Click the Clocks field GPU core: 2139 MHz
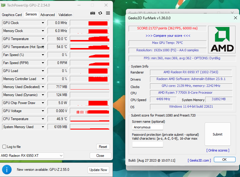Viewport: 240px width, 177px height. point(191,86)
